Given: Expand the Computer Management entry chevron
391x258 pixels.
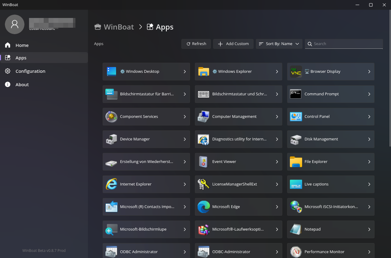Looking at the screenshot, I should pyautogui.click(x=277, y=117).
